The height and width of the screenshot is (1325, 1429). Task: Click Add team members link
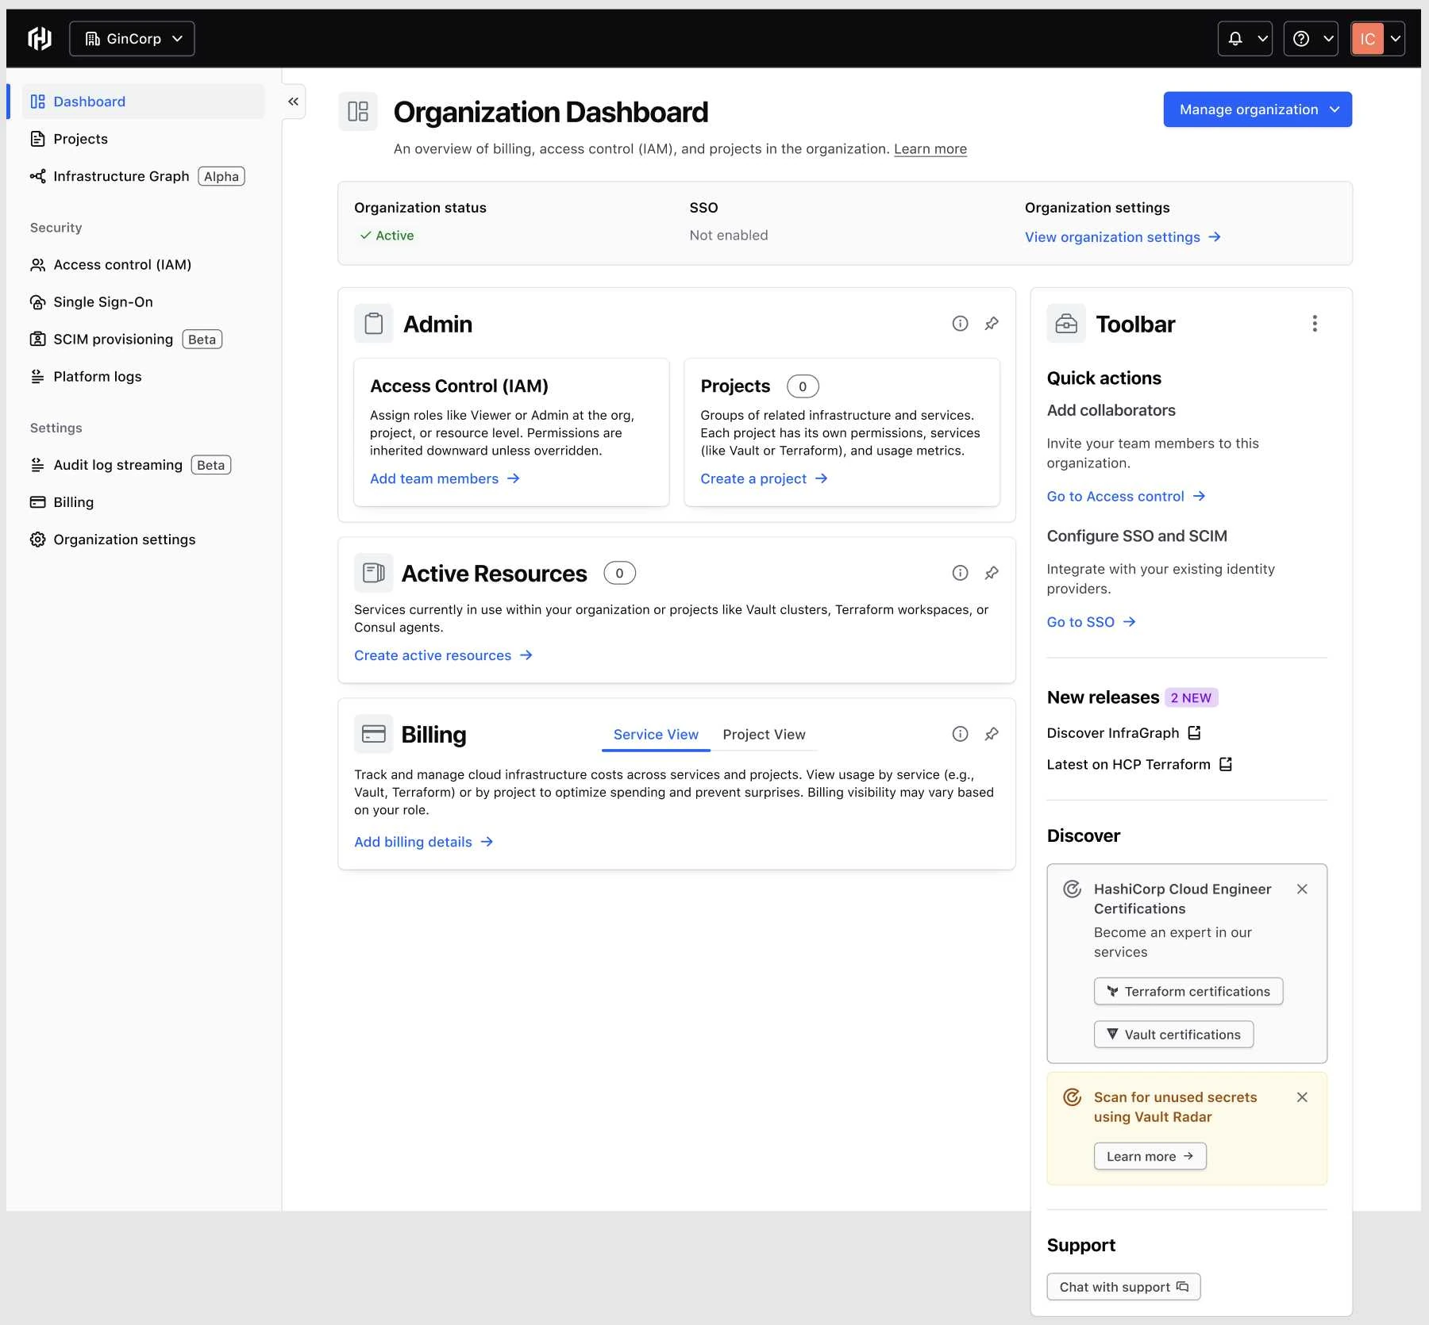(x=445, y=478)
